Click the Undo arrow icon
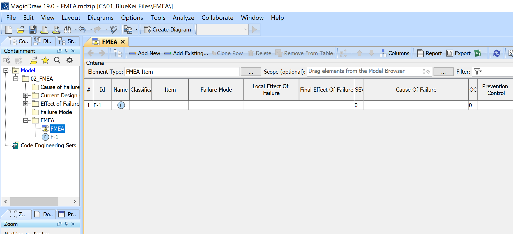The height and width of the screenshot is (234, 513). pyautogui.click(x=82, y=30)
